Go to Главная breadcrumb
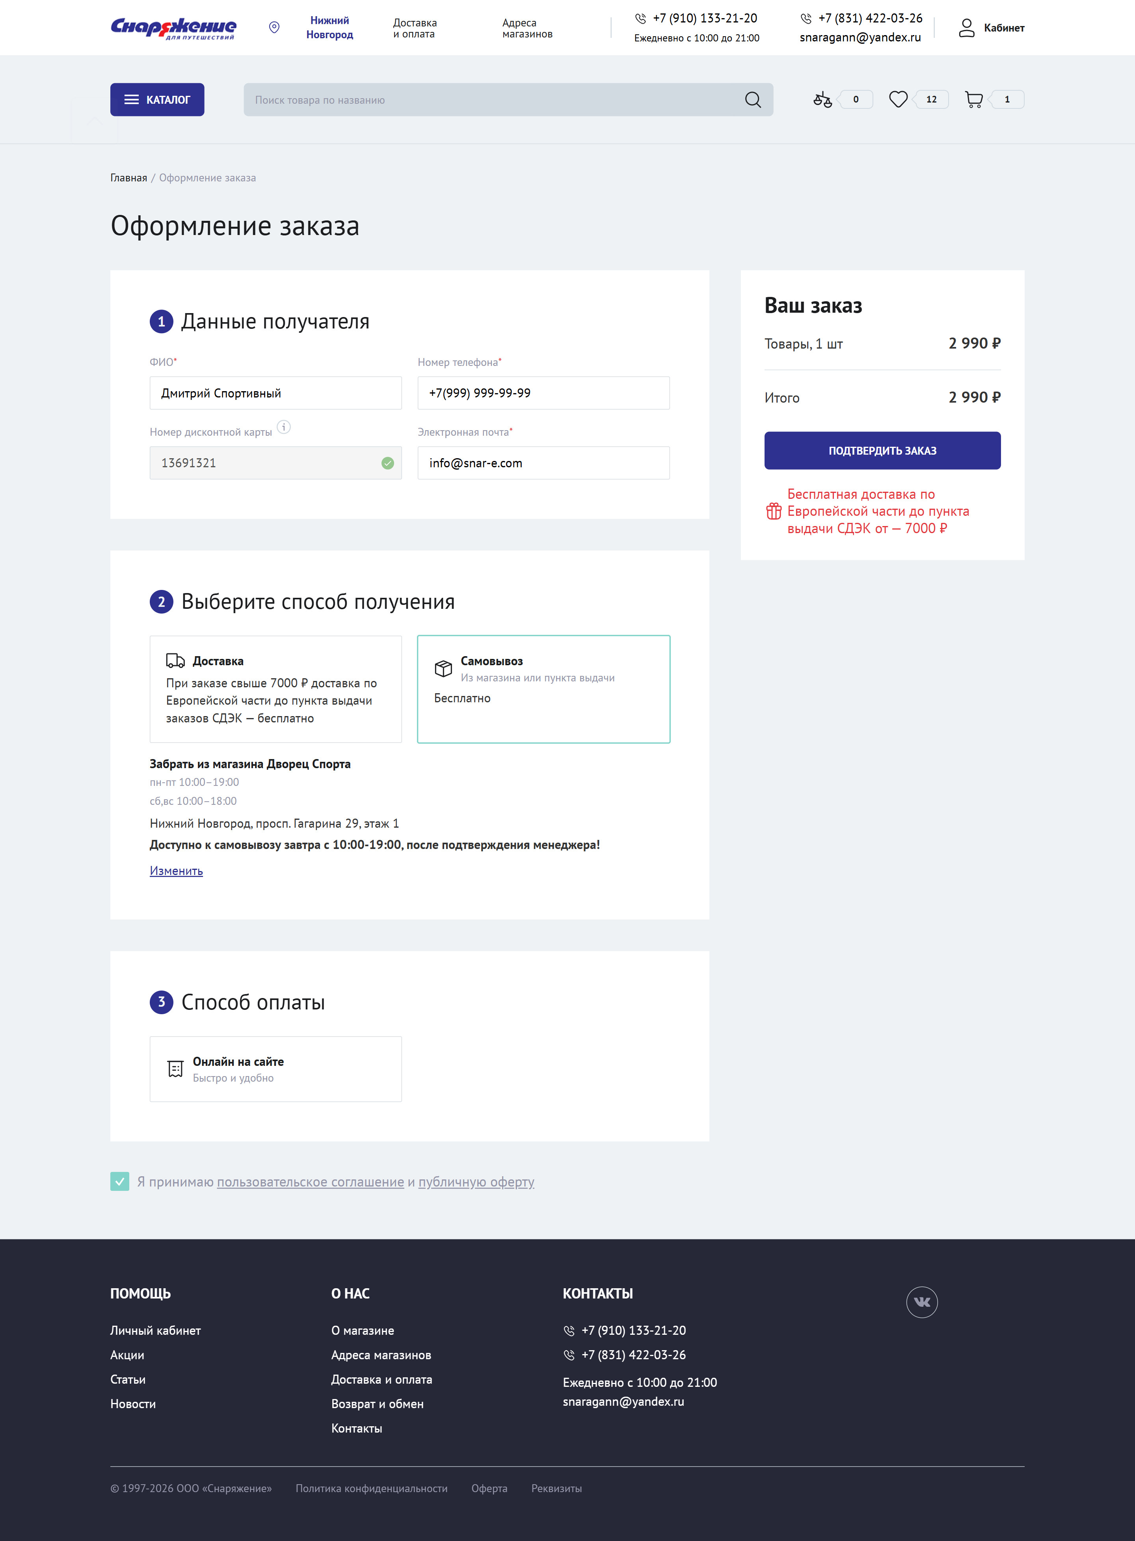The width and height of the screenshot is (1135, 1541). [x=128, y=178]
